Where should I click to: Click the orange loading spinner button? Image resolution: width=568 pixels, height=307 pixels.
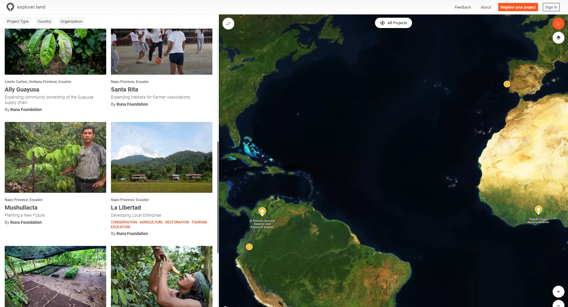coord(558,24)
